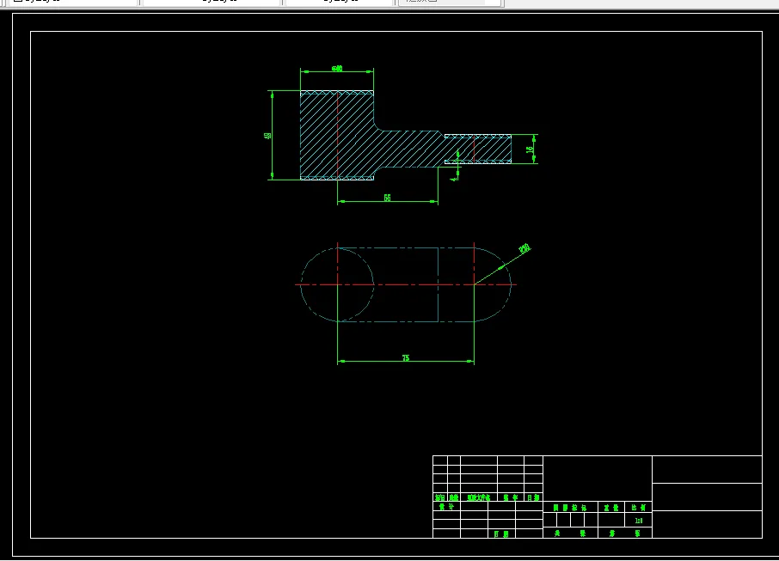Select the "75" dimension text

point(405,357)
